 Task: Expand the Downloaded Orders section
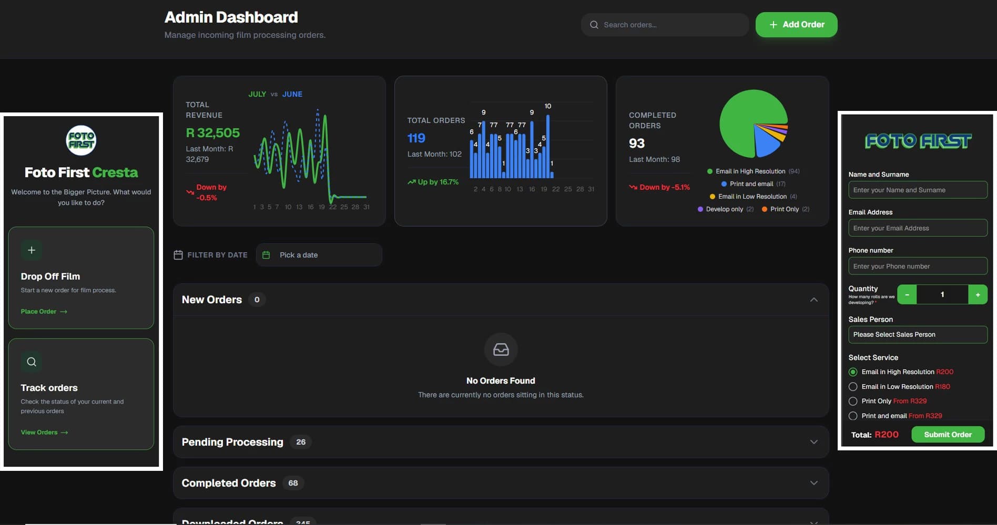pos(814,522)
